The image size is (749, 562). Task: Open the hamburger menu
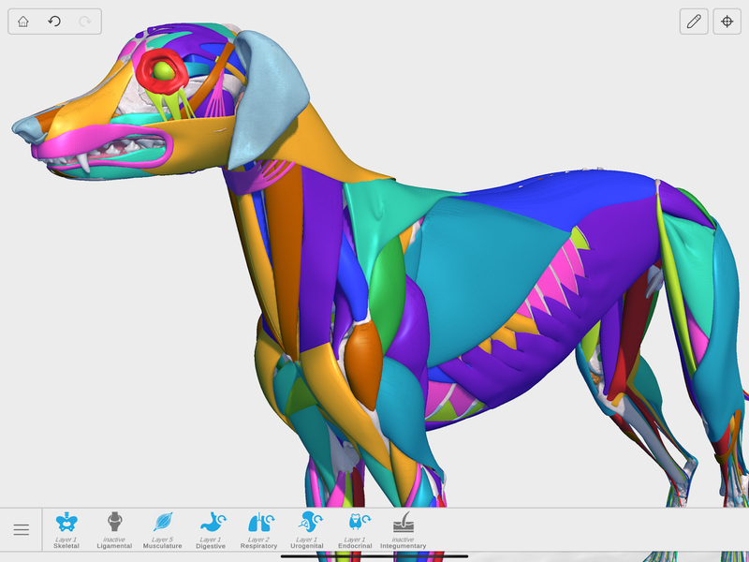pyautogui.click(x=21, y=530)
